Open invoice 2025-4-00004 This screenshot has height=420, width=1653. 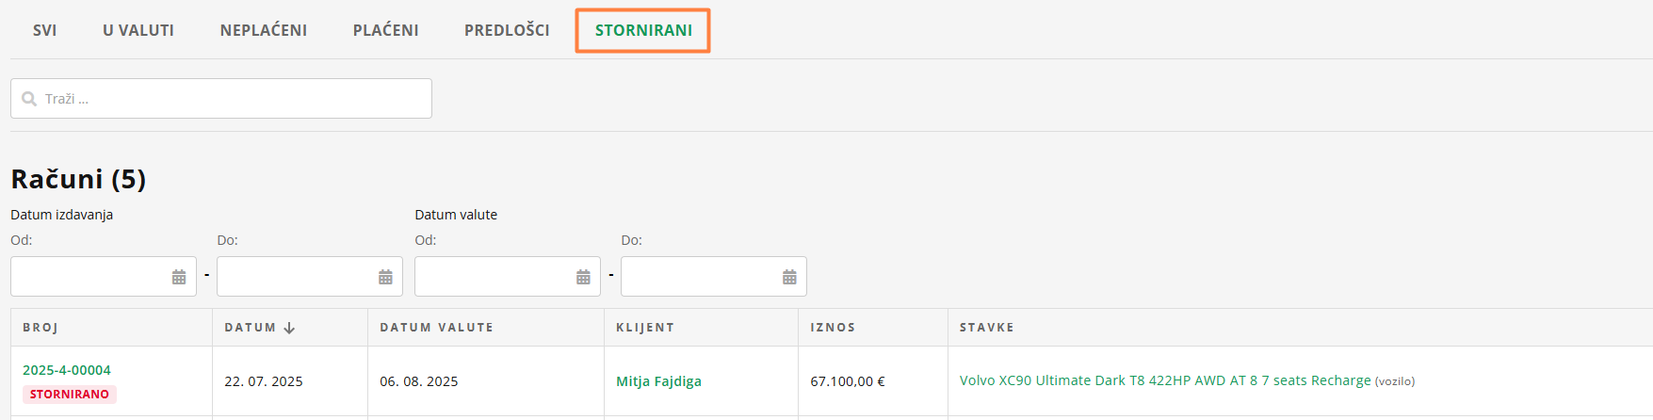tap(67, 370)
